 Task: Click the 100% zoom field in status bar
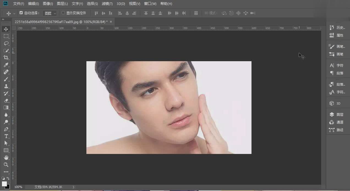[x=18, y=187]
